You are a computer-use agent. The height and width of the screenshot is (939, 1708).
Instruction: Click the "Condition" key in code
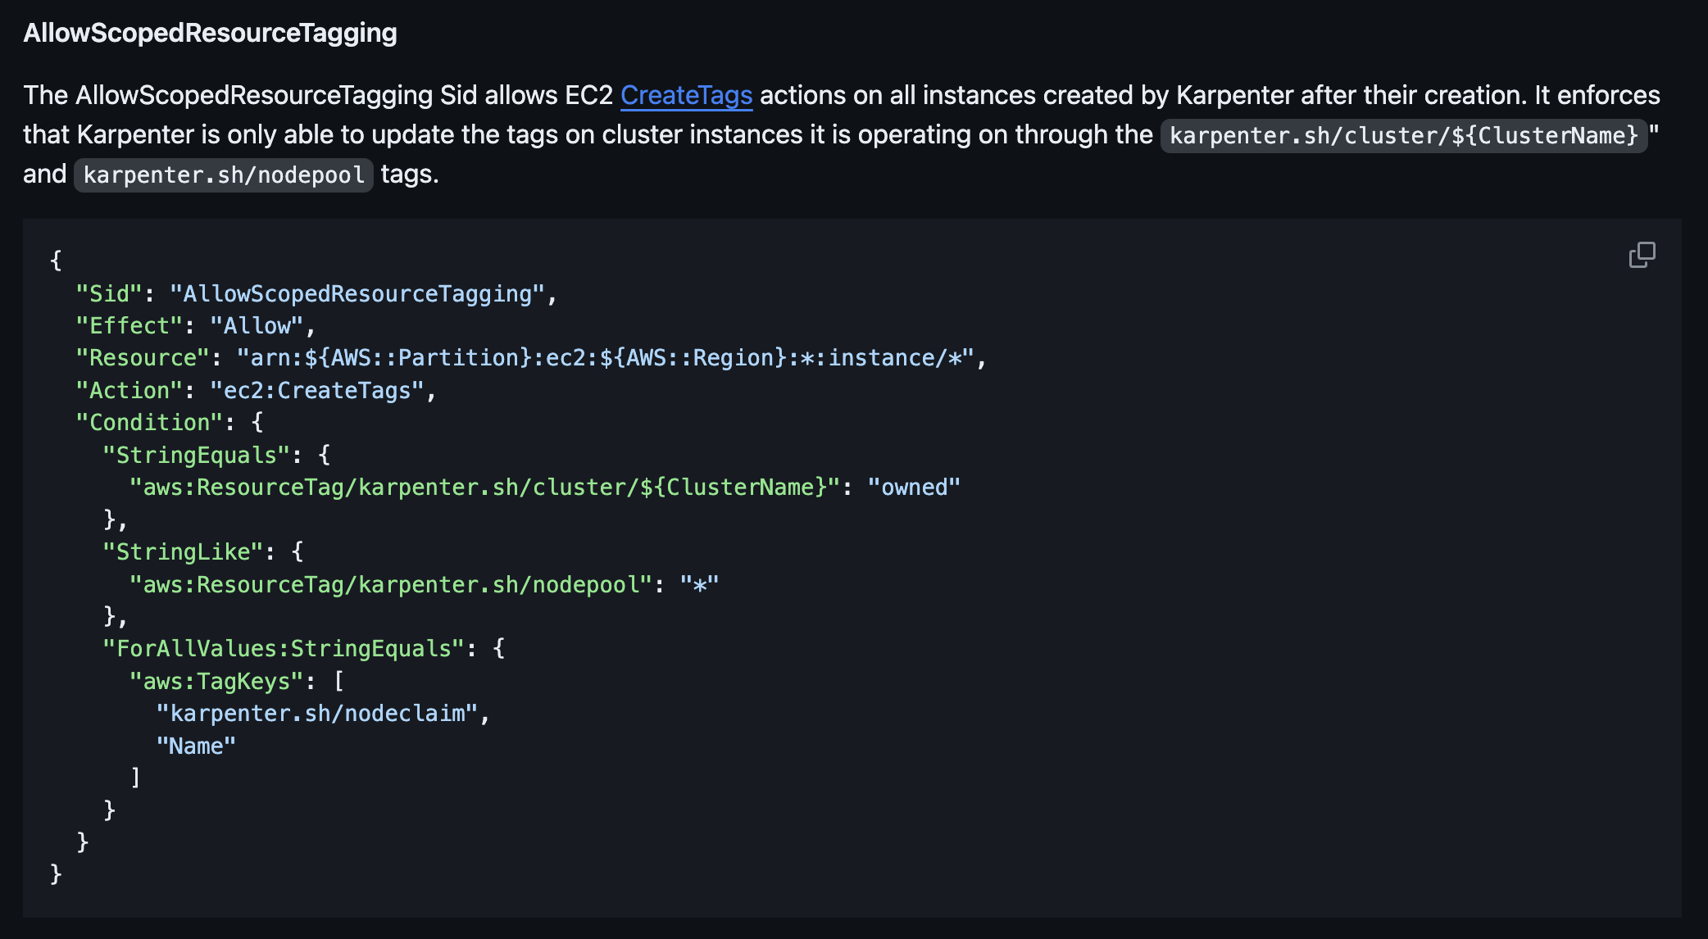point(149,423)
